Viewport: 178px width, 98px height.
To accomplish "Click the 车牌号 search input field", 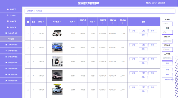I will tap(167, 24).
